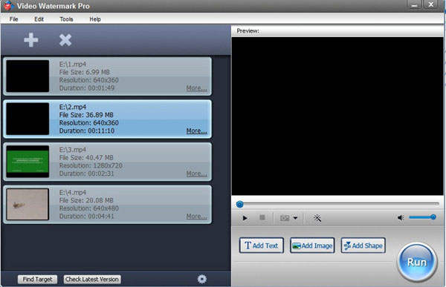Take a snapshot with camera icon
Image resolution: width=446 pixels, height=287 pixels.
285,218
